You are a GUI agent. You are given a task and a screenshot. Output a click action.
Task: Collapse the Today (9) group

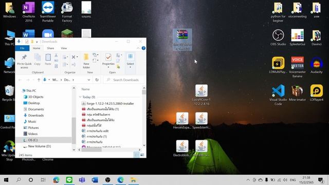pyautogui.click(x=80, y=97)
